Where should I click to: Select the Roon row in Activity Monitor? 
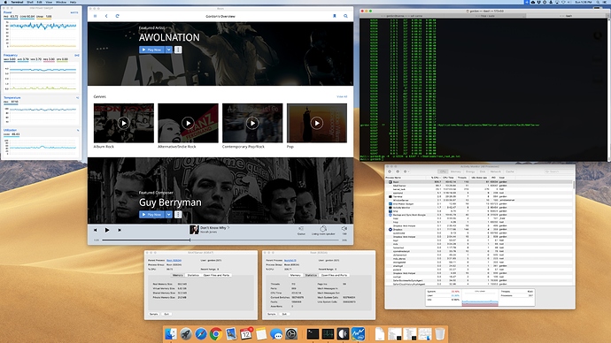click(479, 182)
